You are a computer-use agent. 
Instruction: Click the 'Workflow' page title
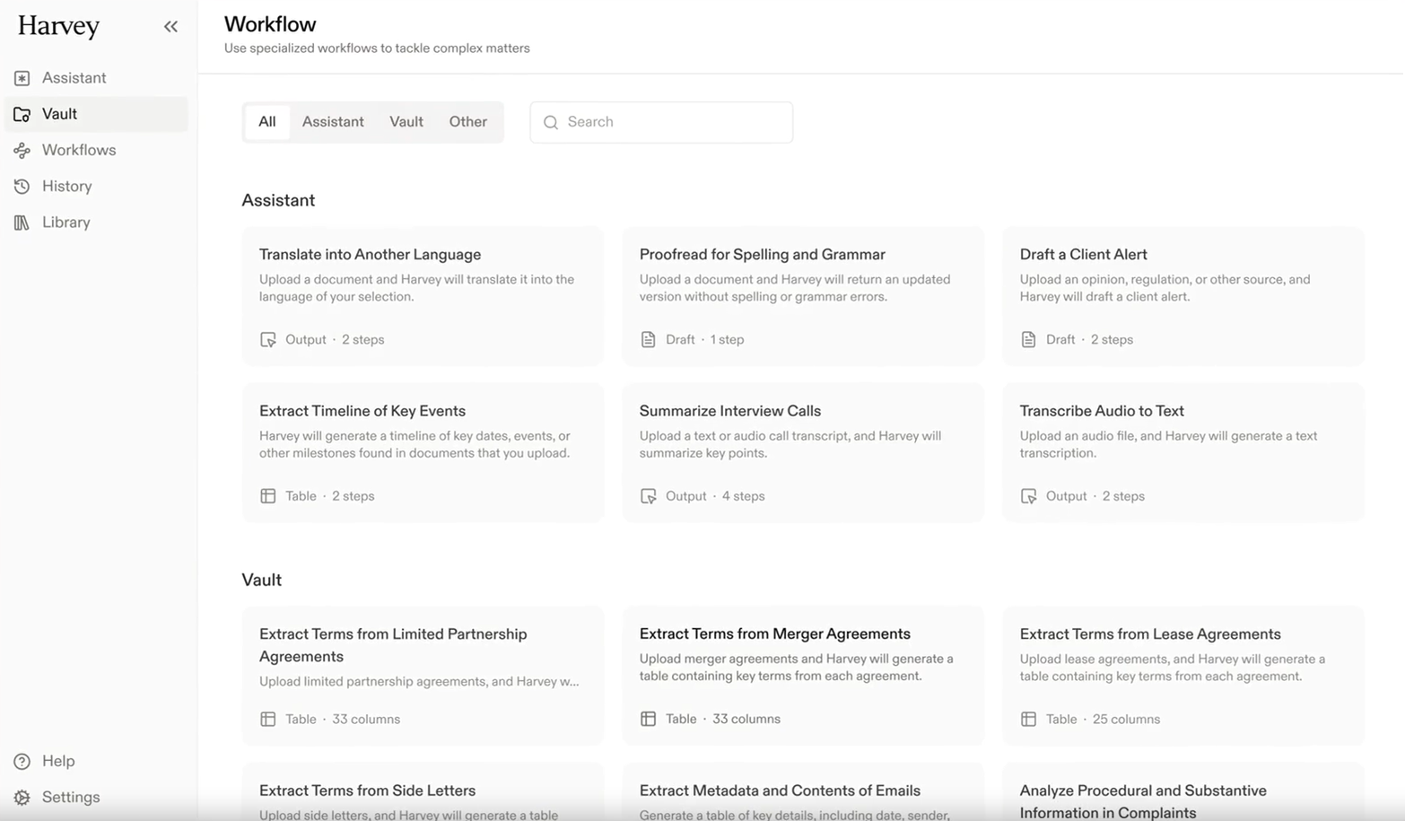coord(270,24)
